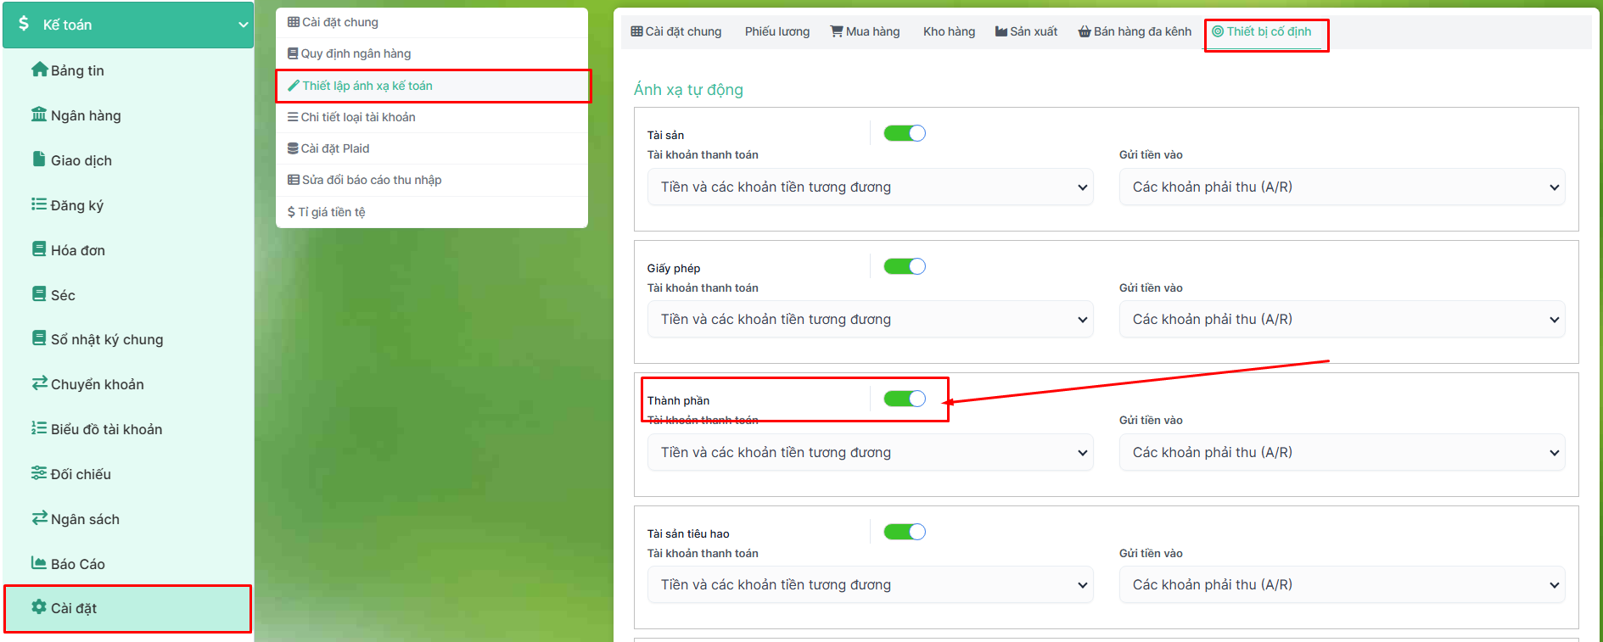Click the receipt icon for Hóa đơn
1603x642 pixels.
pyautogui.click(x=39, y=249)
